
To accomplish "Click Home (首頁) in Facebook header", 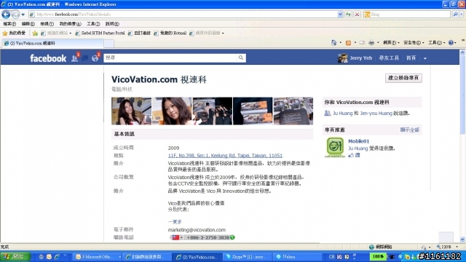I will [411, 58].
